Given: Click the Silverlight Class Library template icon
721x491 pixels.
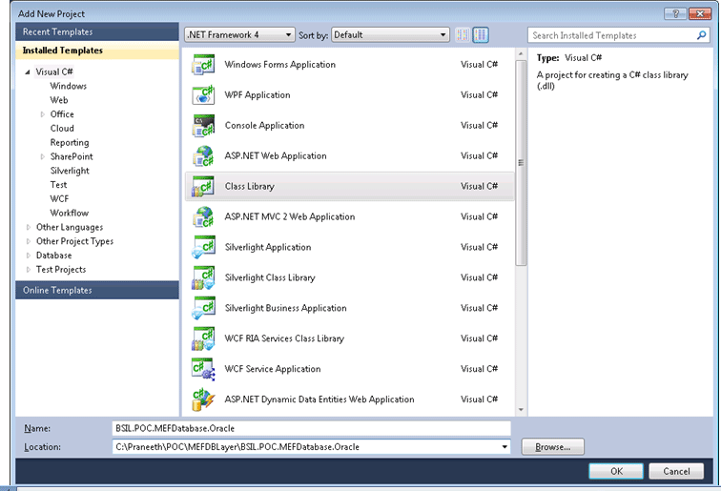Looking at the screenshot, I should (203, 277).
